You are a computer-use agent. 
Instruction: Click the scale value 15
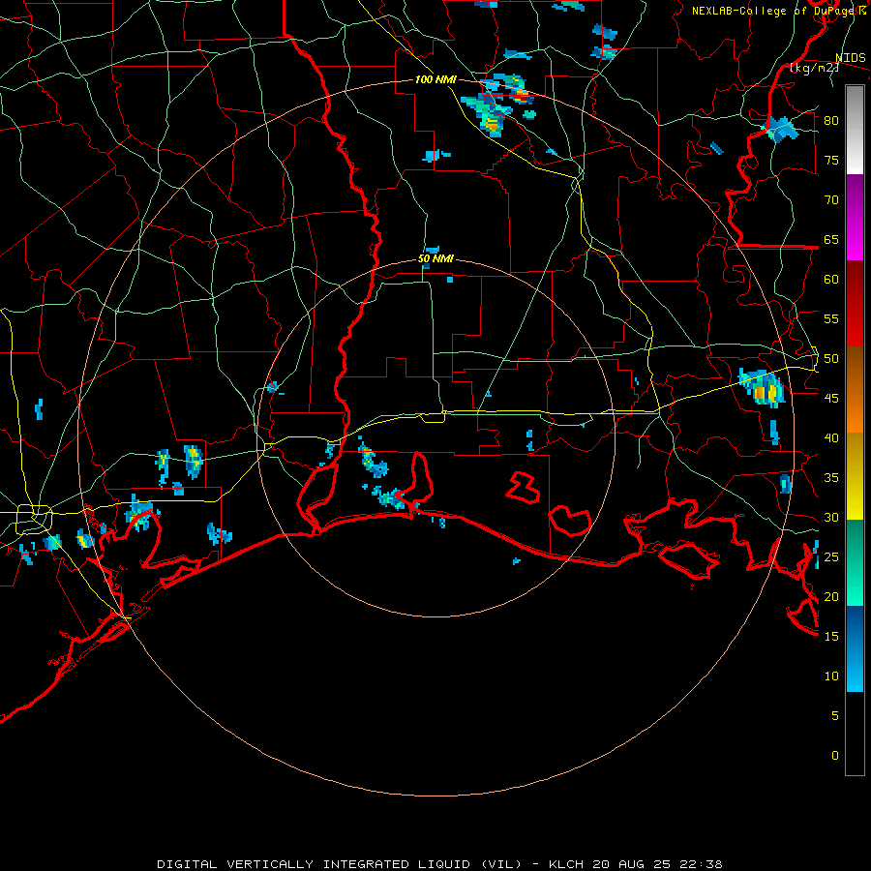tap(831, 637)
